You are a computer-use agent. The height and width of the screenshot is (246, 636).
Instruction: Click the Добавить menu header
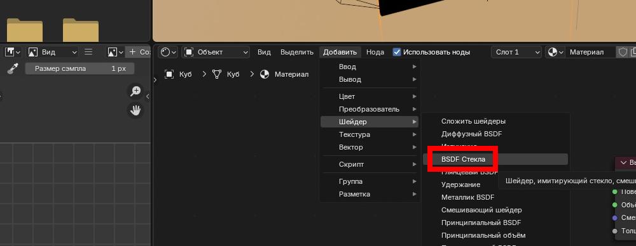(340, 52)
